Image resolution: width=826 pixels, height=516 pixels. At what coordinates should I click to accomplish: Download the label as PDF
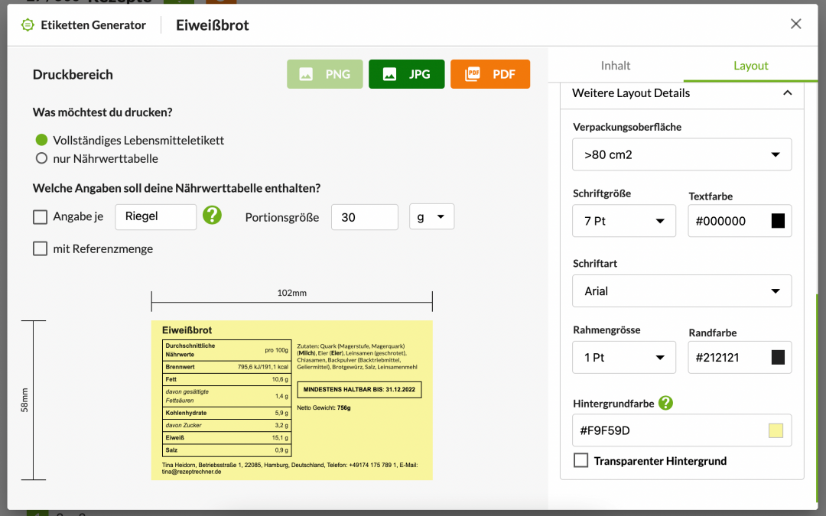coord(489,74)
